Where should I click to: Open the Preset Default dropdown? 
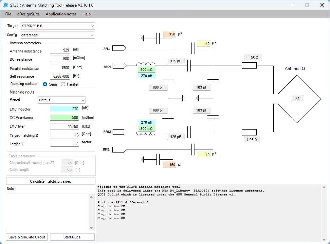tap(62, 100)
